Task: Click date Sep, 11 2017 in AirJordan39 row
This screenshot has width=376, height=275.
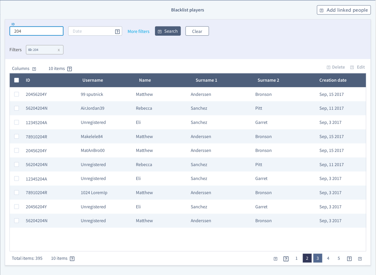Action: coord(332,108)
